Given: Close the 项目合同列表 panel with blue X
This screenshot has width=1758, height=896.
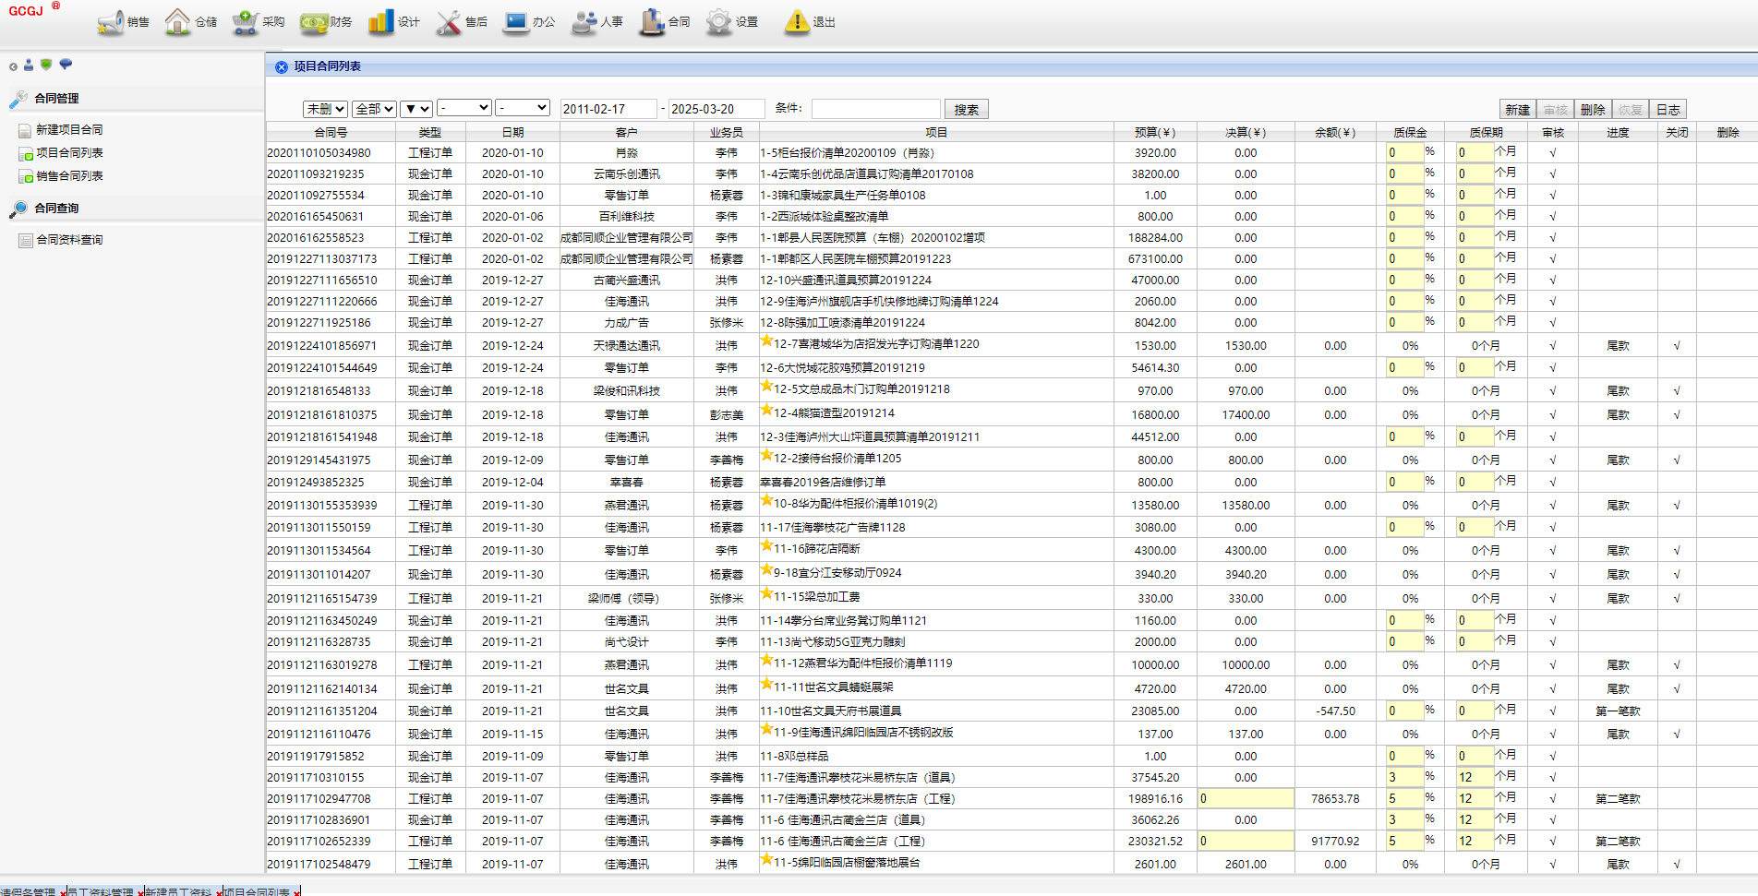Looking at the screenshot, I should 282,67.
